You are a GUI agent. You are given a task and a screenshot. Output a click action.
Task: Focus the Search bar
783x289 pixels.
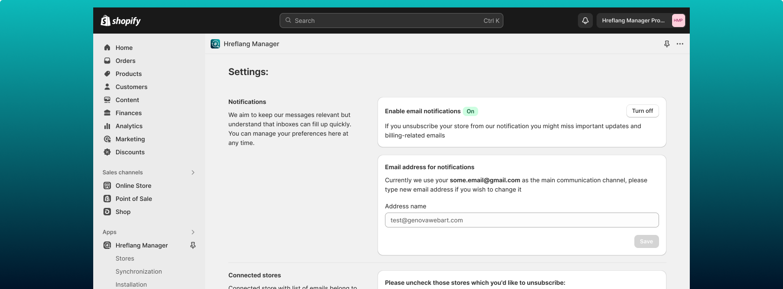click(391, 21)
